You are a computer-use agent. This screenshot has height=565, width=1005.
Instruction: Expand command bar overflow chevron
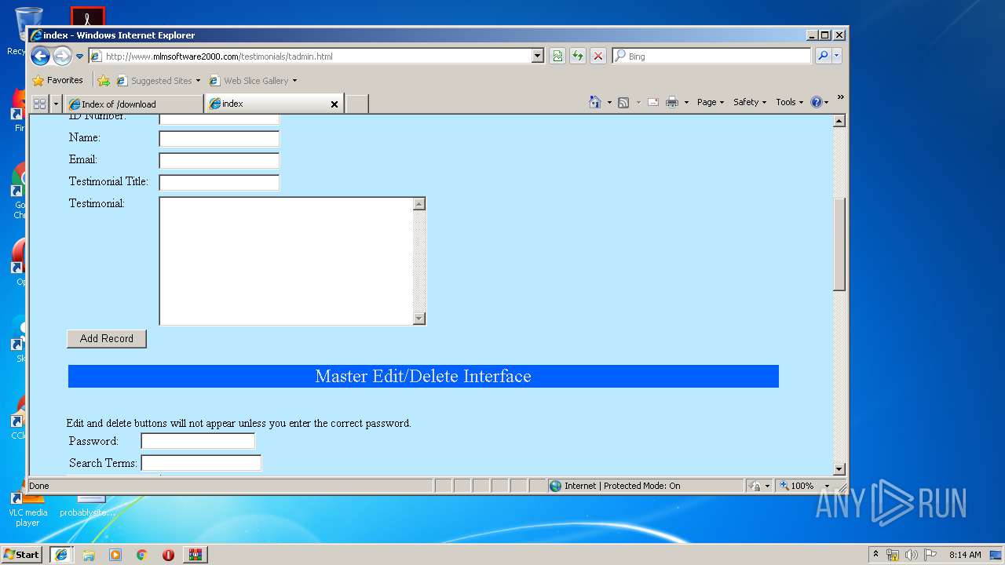pyautogui.click(x=840, y=97)
